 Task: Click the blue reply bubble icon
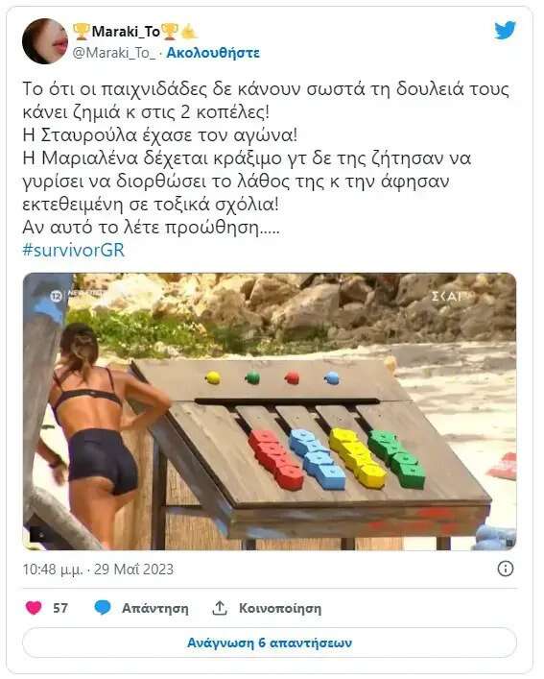coord(103,608)
